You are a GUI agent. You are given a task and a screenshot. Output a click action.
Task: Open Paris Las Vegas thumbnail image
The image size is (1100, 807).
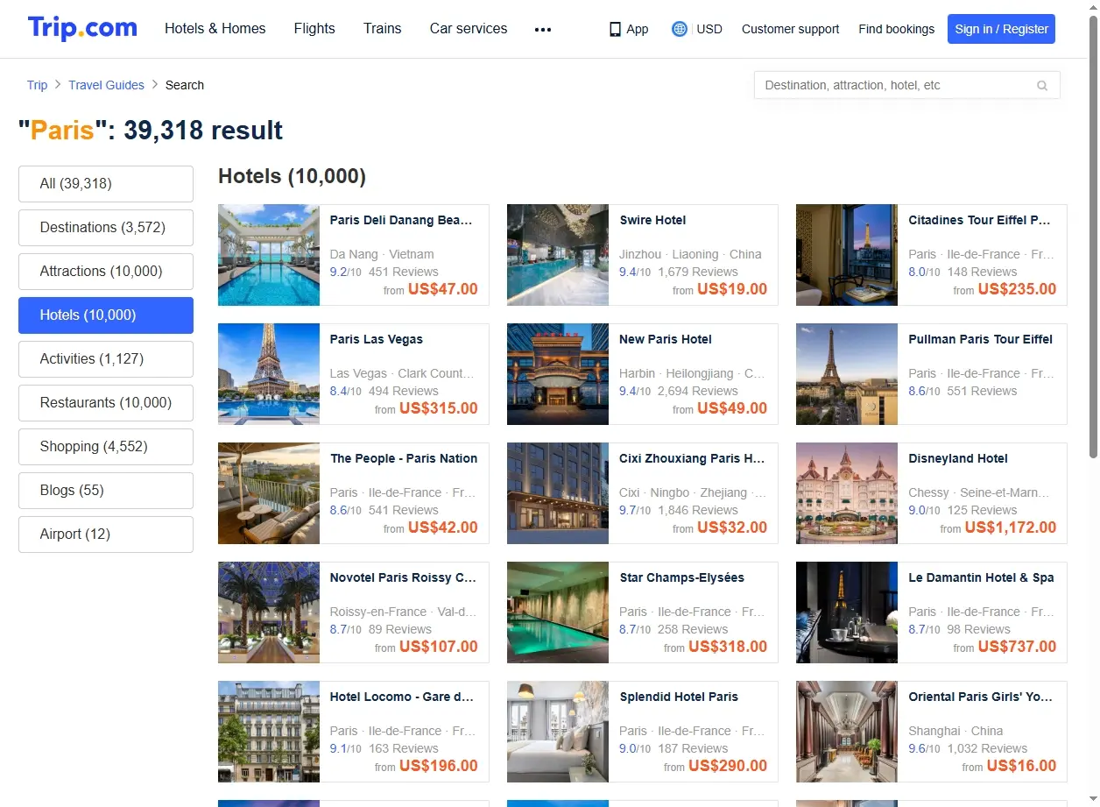[x=269, y=374]
